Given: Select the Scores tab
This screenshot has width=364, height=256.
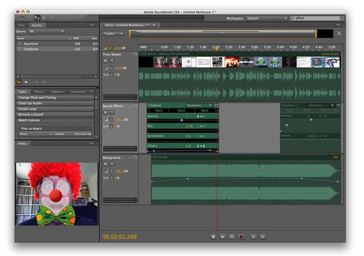Looking at the screenshot, I should [37, 25].
